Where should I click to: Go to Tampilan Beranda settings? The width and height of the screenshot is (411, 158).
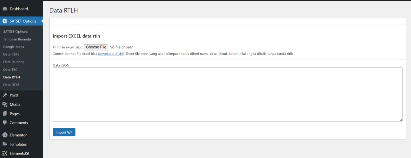click(17, 39)
